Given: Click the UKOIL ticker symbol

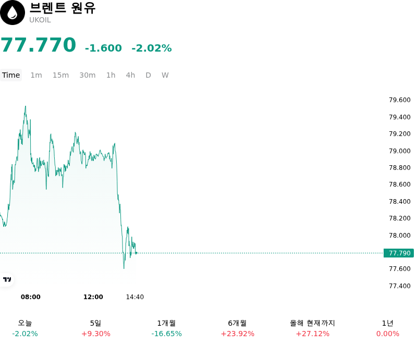Looking at the screenshot, I should (x=40, y=20).
